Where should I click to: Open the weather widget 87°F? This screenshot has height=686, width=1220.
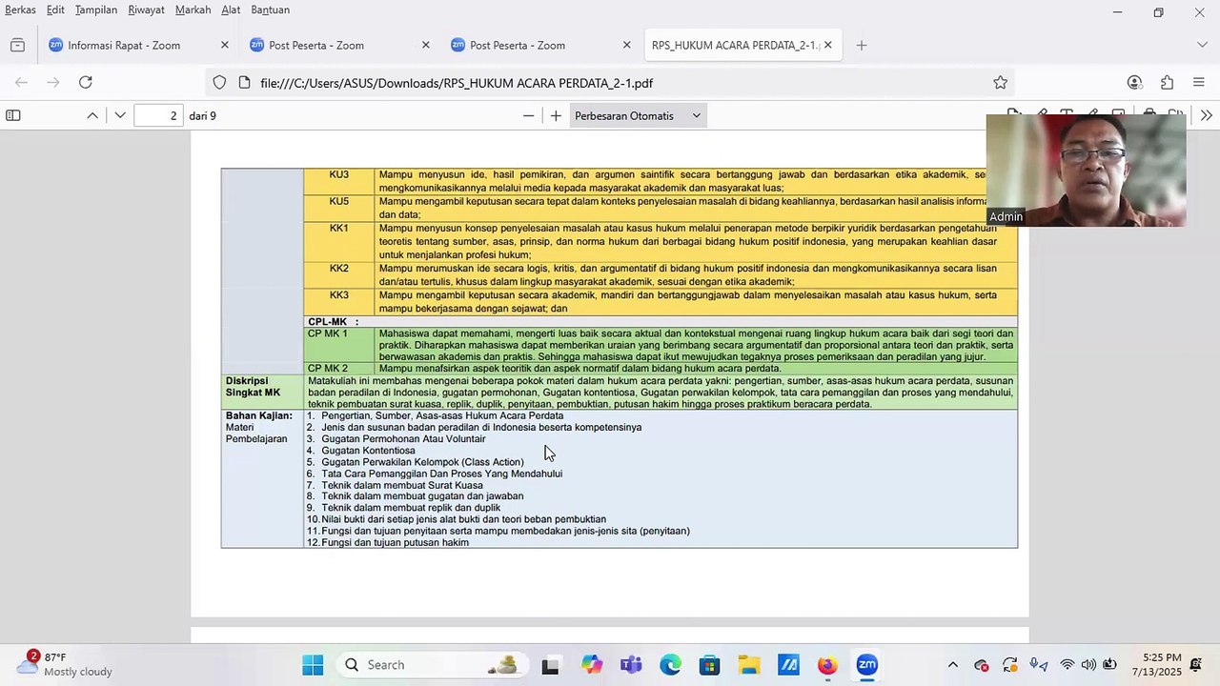coord(65,664)
